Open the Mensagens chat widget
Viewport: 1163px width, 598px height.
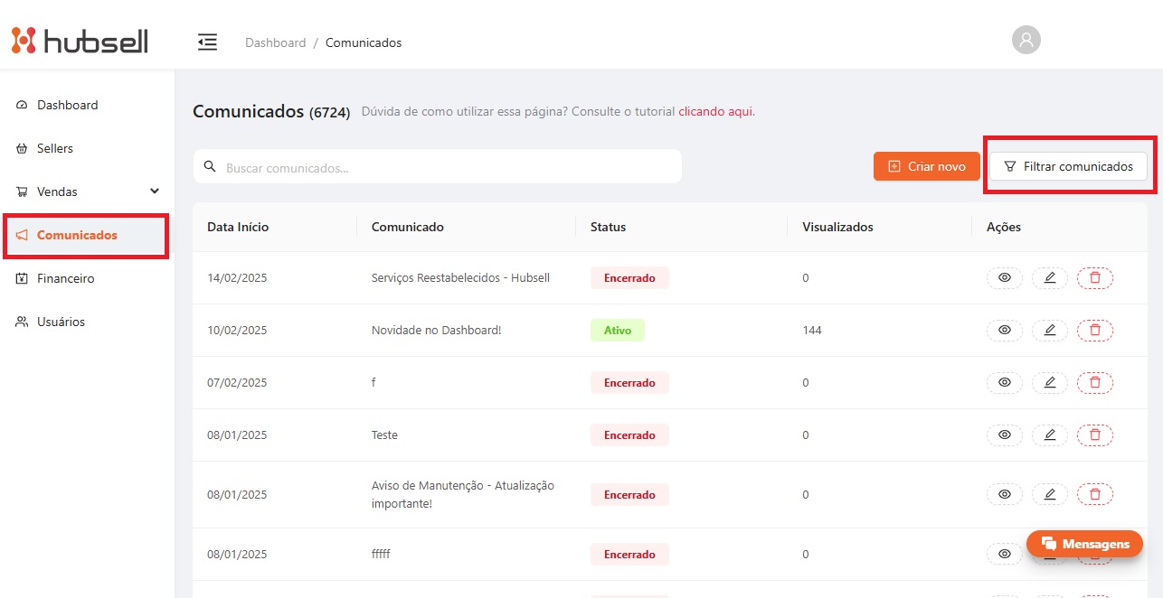click(x=1084, y=544)
